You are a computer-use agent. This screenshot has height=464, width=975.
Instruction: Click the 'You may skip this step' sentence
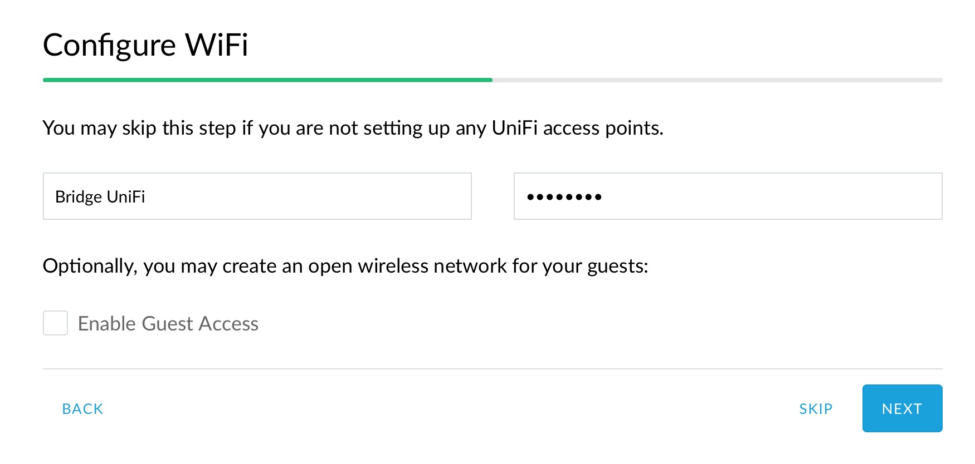[x=353, y=128]
